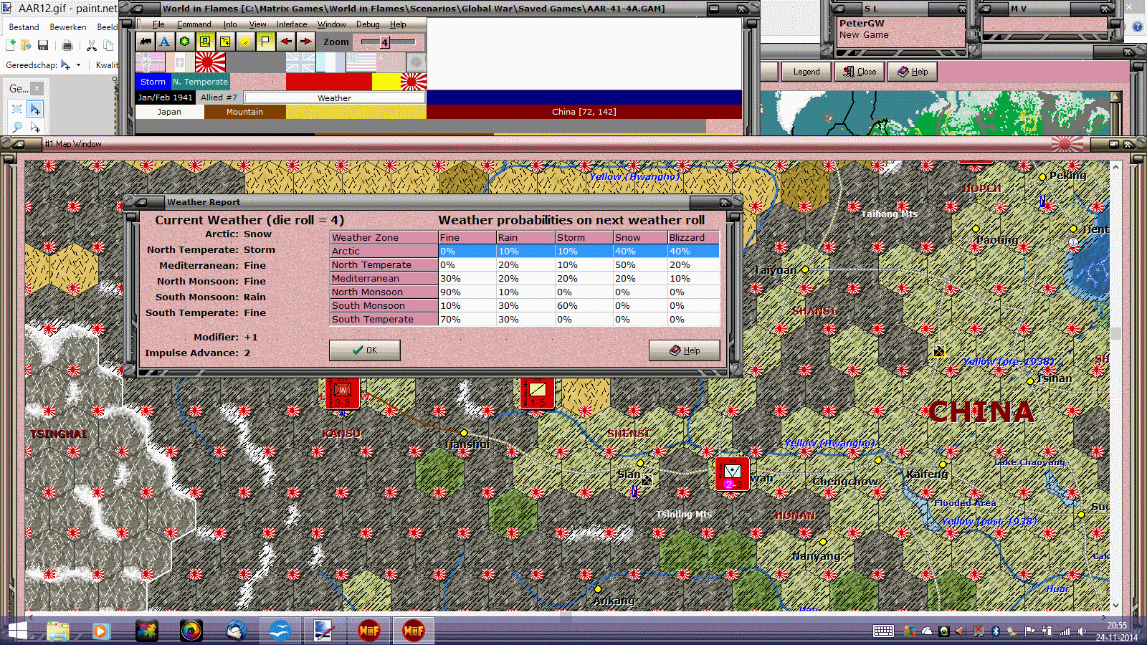The image size is (1147, 645).
Task: Click the locomotive icon in the game toolbar
Action: click(146, 42)
